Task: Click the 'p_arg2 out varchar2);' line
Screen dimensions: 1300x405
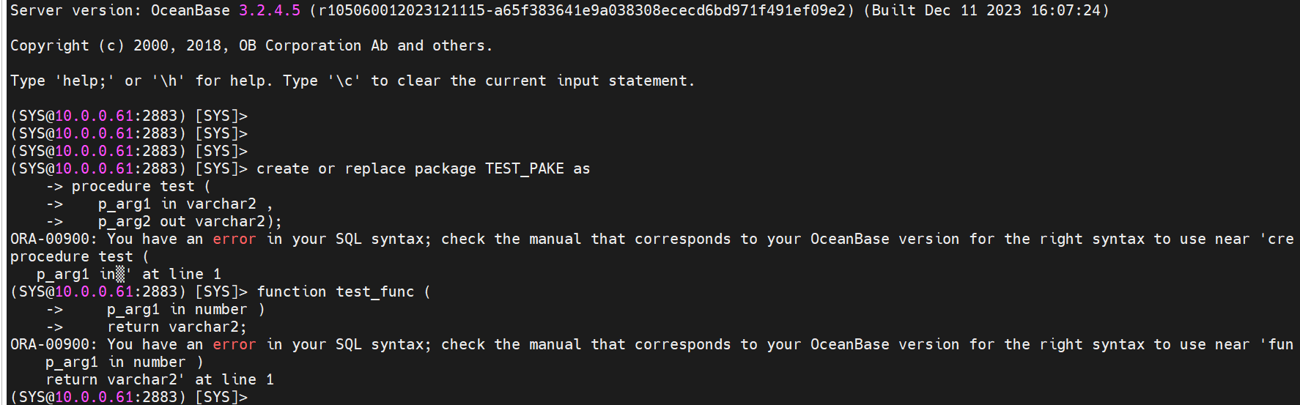Action: tap(190, 221)
